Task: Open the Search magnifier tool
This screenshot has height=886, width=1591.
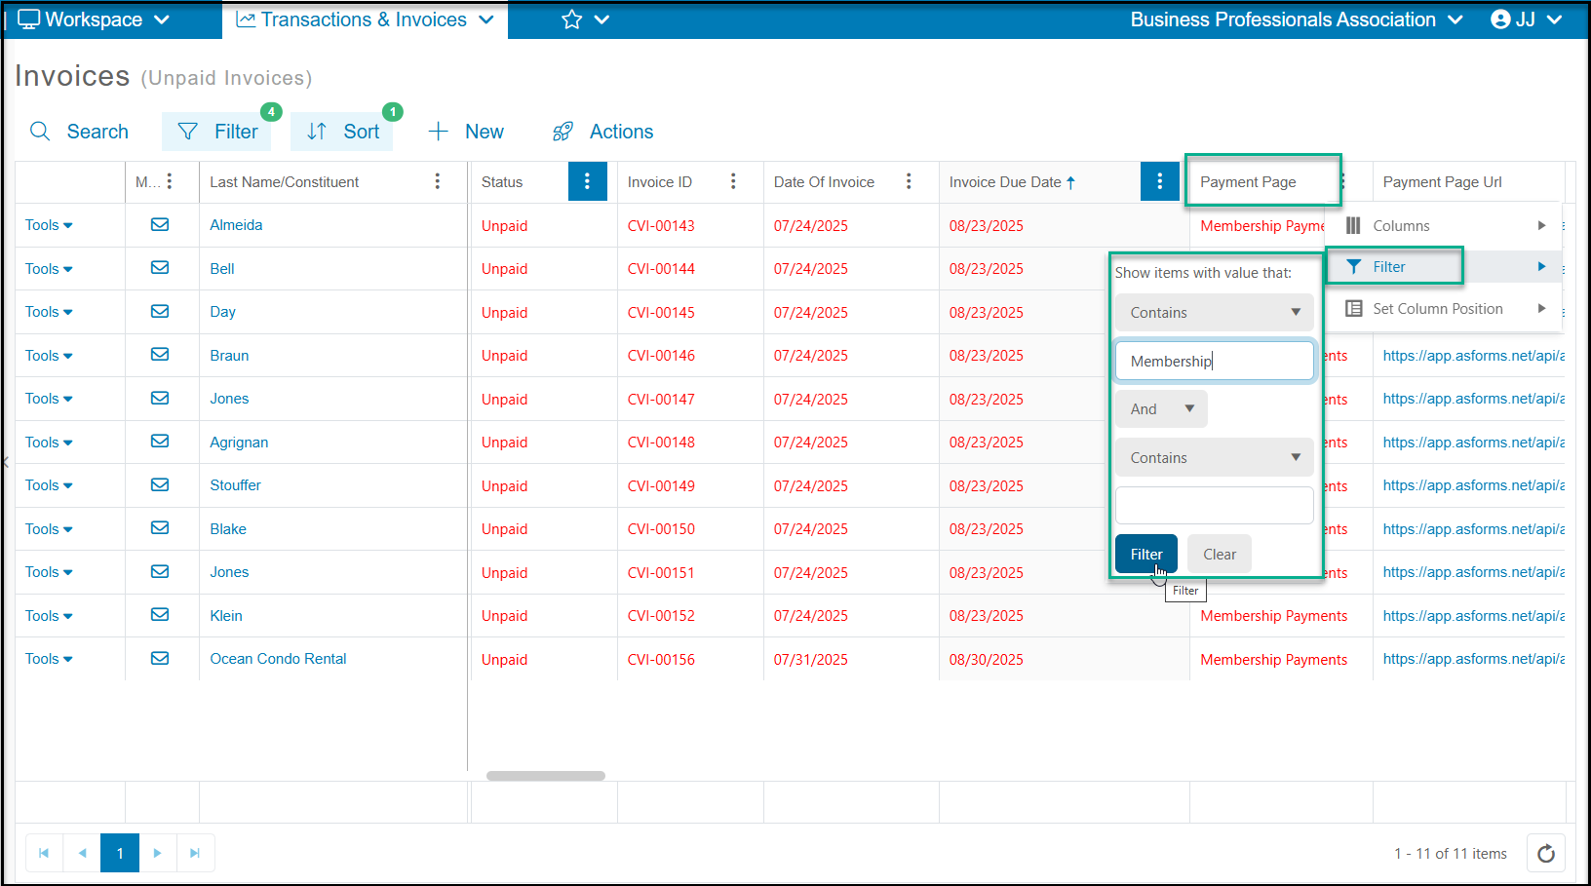Action: (79, 132)
